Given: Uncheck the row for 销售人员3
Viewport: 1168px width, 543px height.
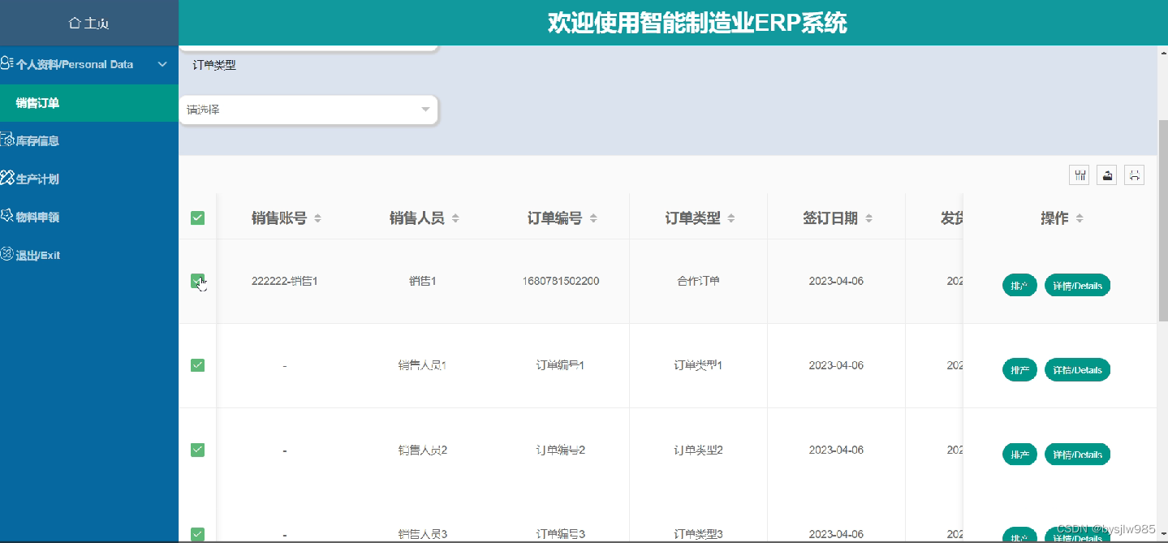Looking at the screenshot, I should tap(197, 534).
